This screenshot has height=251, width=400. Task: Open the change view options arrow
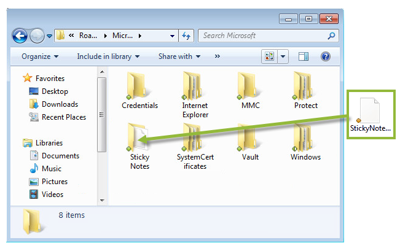click(x=283, y=56)
